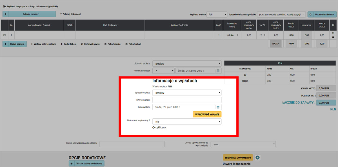
Task: Toggle Pokaż marżę visibility
Action: pyautogui.click(x=112, y=44)
